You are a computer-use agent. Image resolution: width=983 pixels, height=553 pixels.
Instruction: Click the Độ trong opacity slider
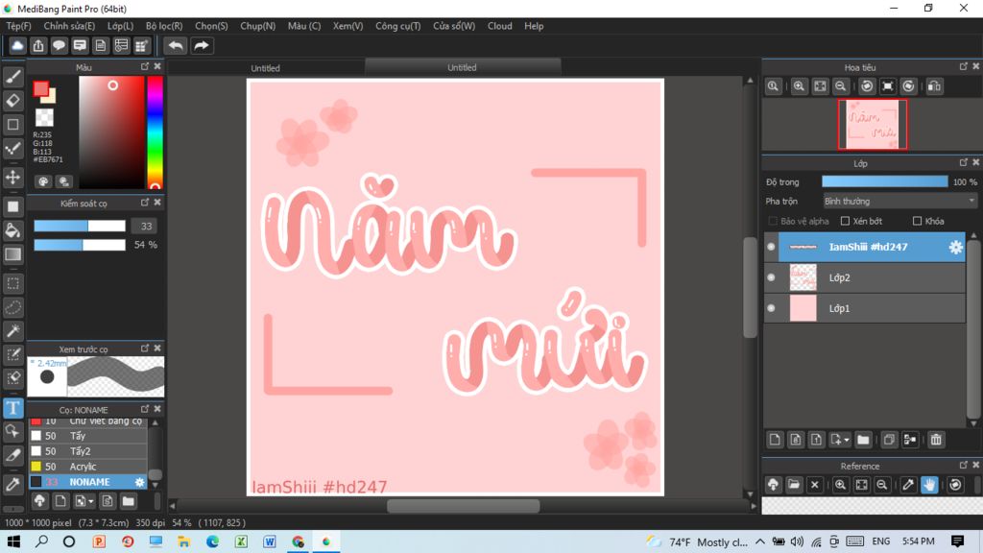click(884, 181)
